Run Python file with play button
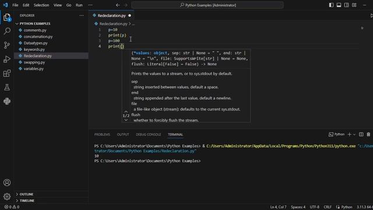This screenshot has height=210, width=373. coord(371,16)
